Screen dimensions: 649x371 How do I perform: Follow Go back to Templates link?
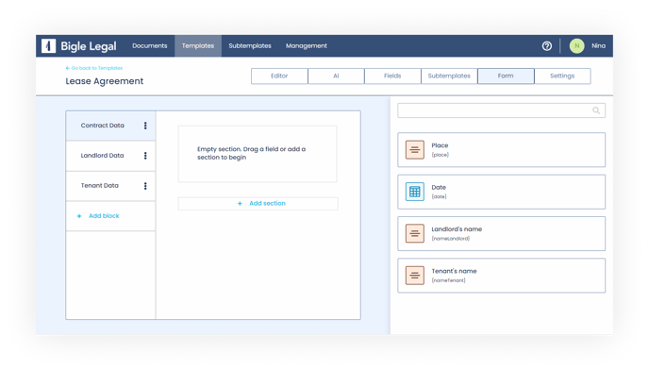(x=94, y=68)
